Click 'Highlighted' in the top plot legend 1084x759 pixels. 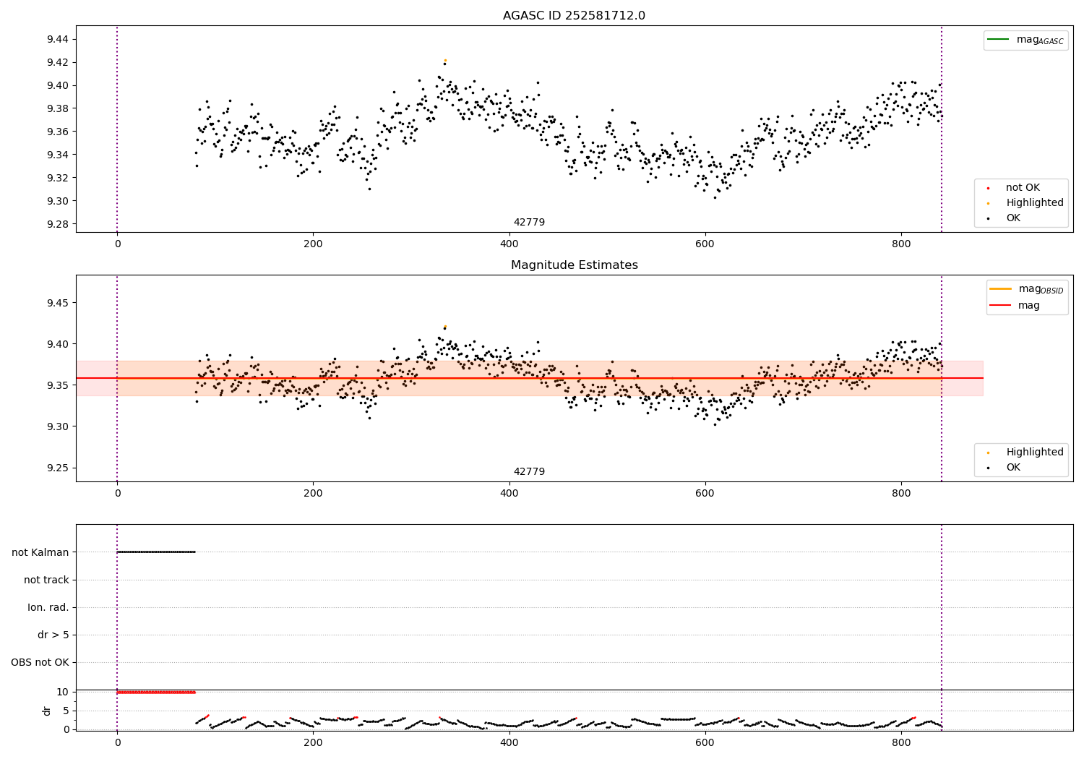click(x=1026, y=202)
